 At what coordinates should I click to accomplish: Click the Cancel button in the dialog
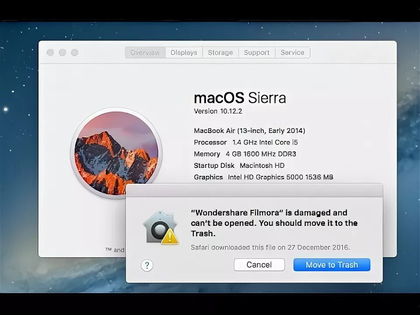(x=259, y=265)
